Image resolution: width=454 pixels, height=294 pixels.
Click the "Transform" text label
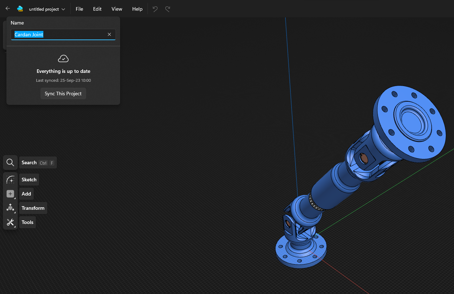[x=33, y=208]
